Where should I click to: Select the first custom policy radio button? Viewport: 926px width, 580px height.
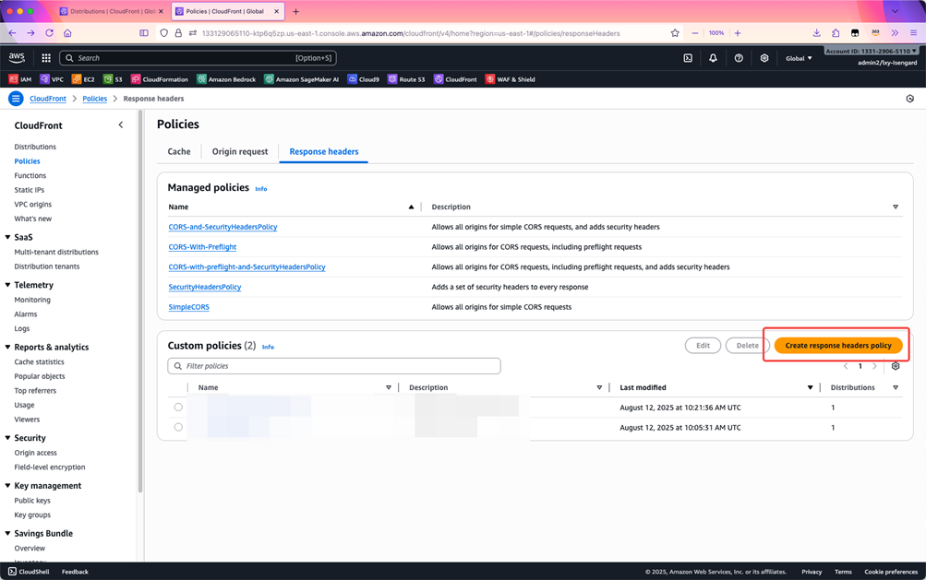178,408
